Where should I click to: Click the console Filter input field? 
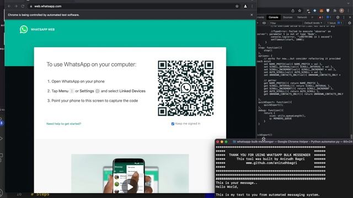click(285, 23)
